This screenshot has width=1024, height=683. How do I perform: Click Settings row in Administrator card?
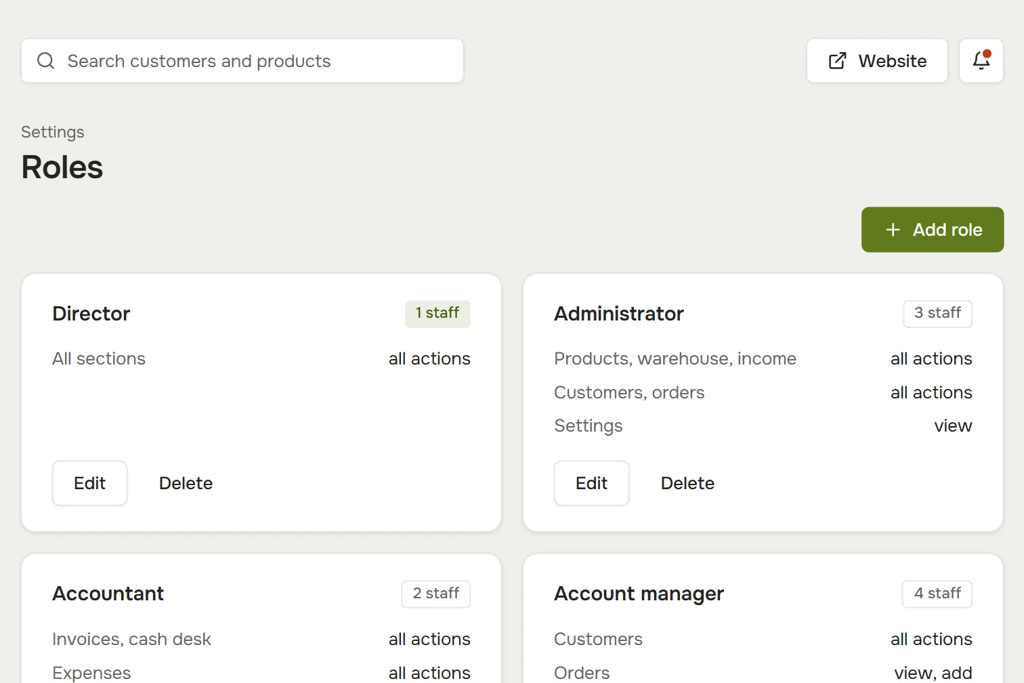click(763, 426)
